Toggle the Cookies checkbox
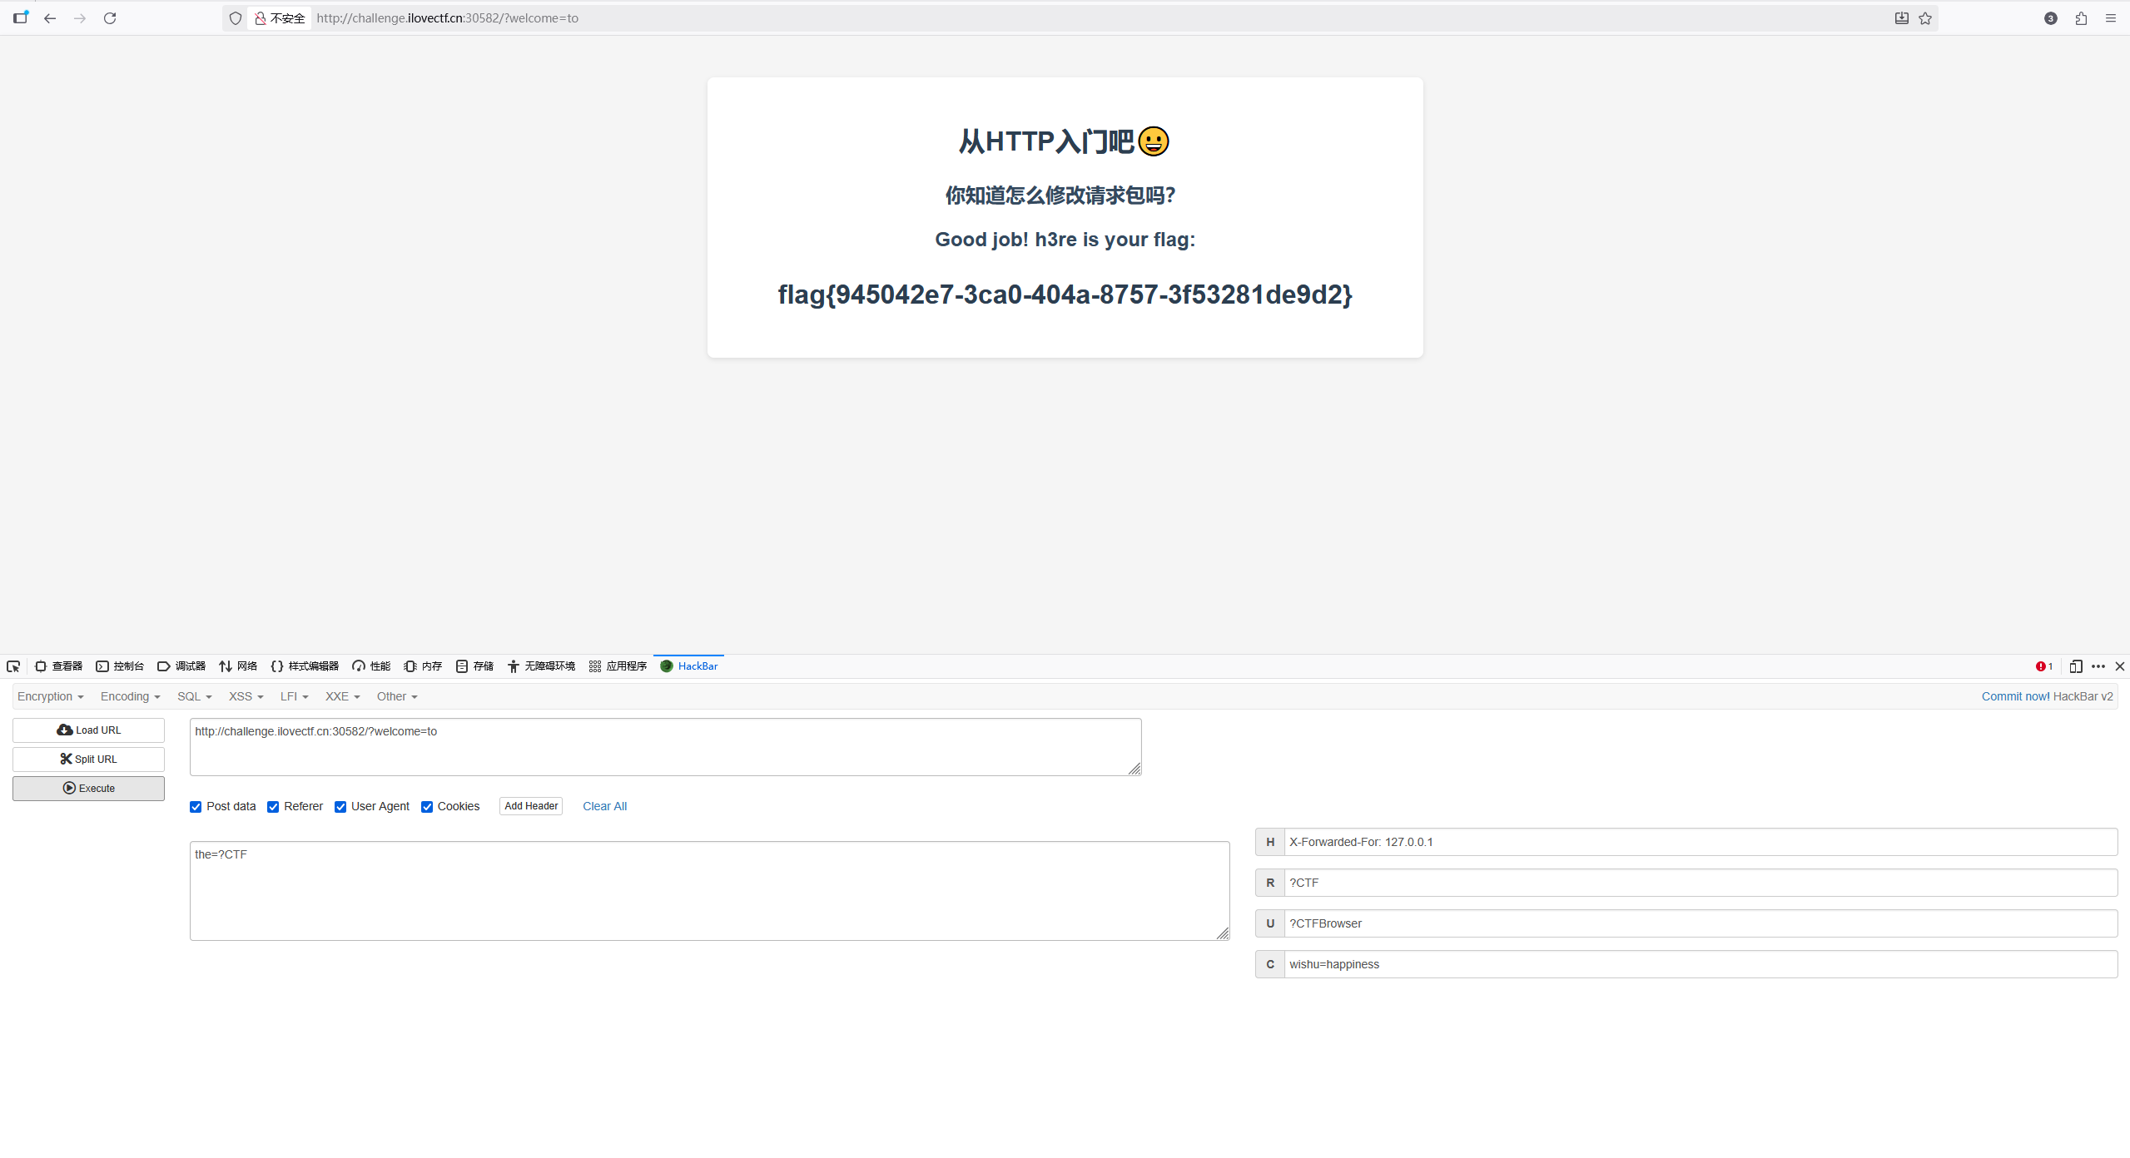This screenshot has width=2130, height=1158. tap(427, 807)
